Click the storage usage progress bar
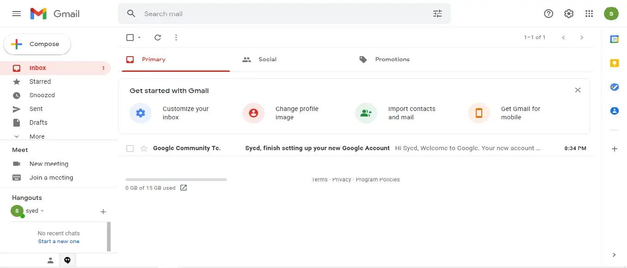 tap(176, 180)
